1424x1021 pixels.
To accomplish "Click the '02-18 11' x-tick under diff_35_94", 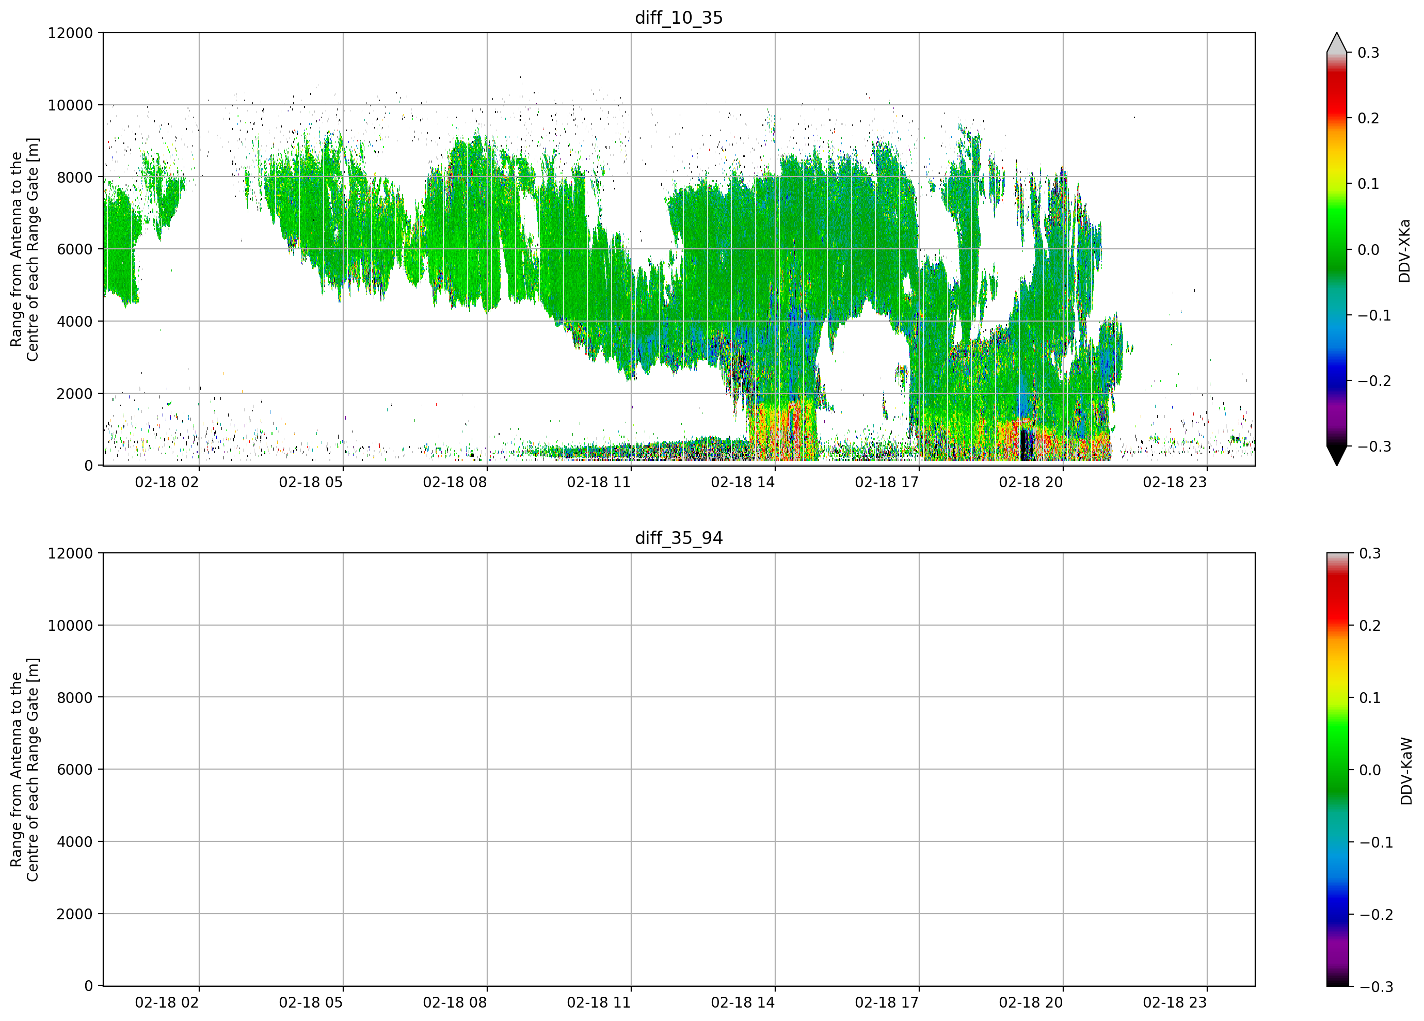I will click(x=599, y=1003).
